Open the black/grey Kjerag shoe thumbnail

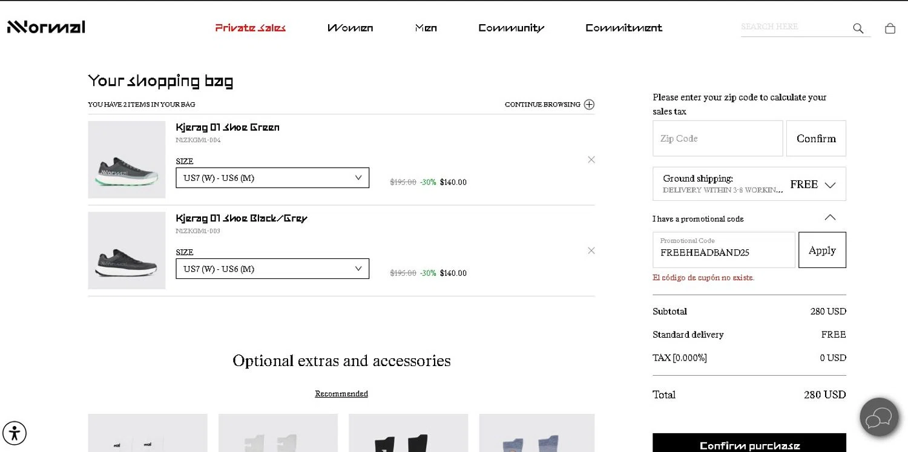pos(127,251)
